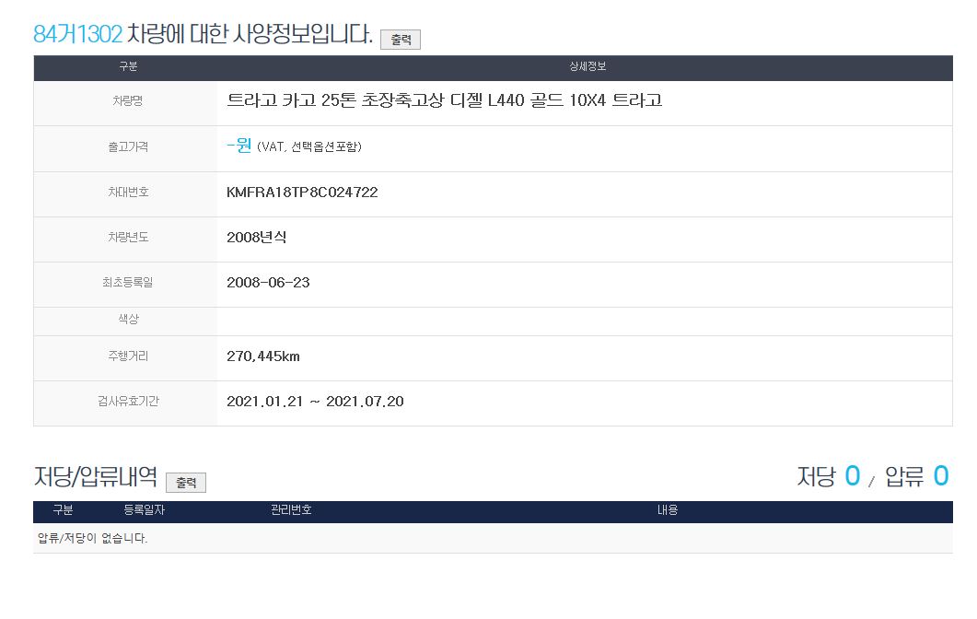Click the 압류 0 count indicator
Viewport: 977px width, 619px height.
916,476
